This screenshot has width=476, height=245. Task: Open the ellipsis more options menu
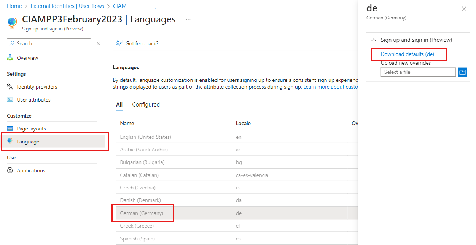coord(188,20)
